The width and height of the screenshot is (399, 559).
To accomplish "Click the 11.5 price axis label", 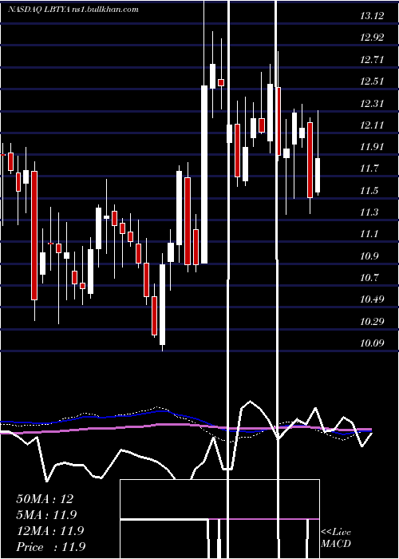I will [369, 191].
